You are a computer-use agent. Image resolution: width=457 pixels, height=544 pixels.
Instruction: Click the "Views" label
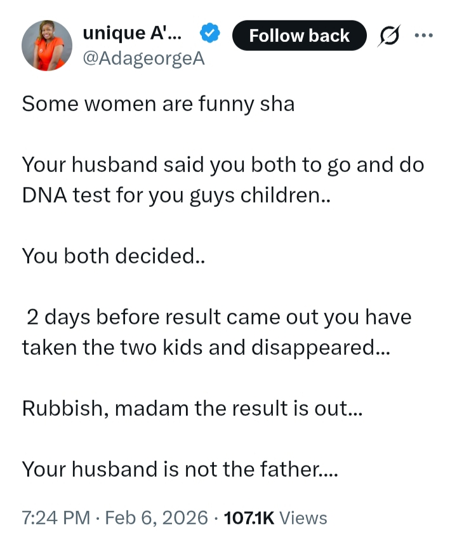click(x=303, y=518)
